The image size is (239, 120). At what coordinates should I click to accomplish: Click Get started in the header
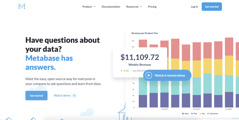point(212,7)
